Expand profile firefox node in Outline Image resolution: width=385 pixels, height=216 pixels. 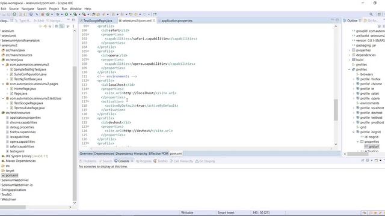[x=354, y=79]
